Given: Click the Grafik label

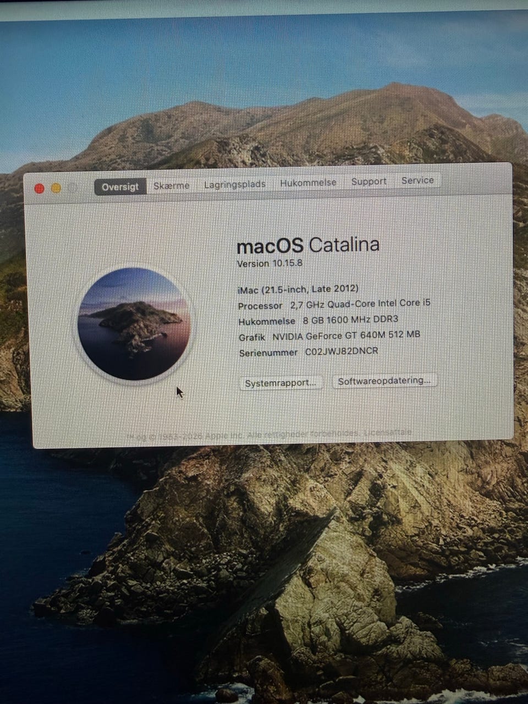Looking at the screenshot, I should point(252,338).
